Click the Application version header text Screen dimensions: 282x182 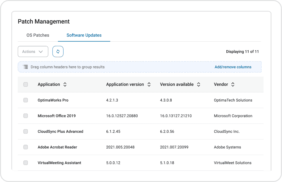(x=125, y=84)
